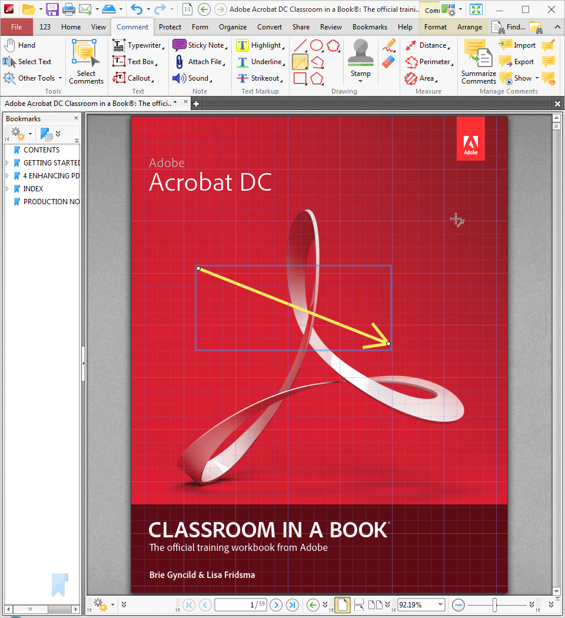Image resolution: width=565 pixels, height=618 pixels.
Task: Choose the Cloud drawing tool
Action: (x=333, y=46)
